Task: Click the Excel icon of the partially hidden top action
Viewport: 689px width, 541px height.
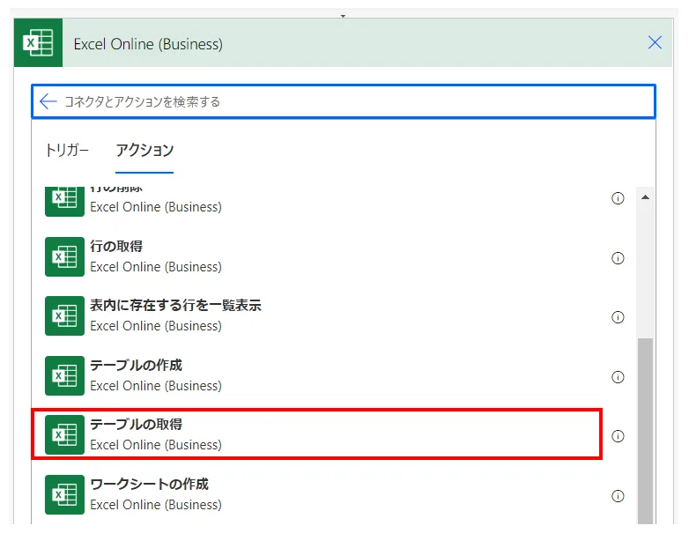Action: pyautogui.click(x=64, y=201)
